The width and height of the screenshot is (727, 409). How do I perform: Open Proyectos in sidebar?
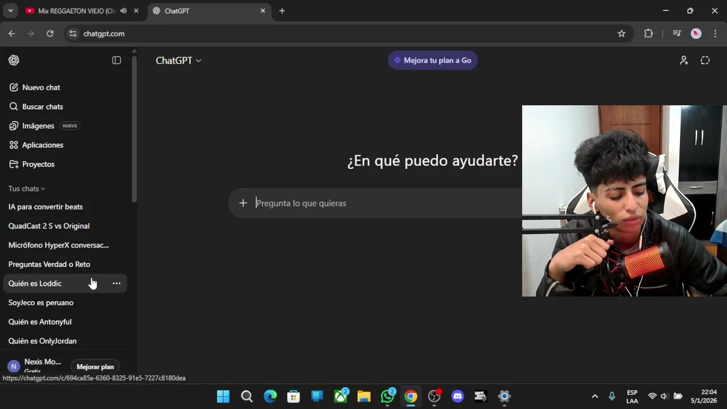65,164
